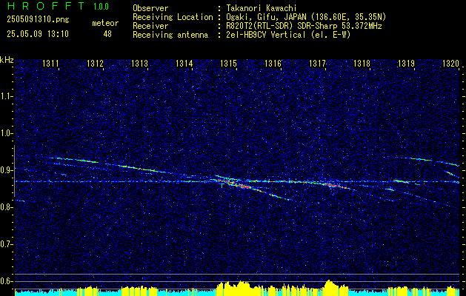Click the Receiver label
Screen dimensions: 466x296
pos(150,26)
